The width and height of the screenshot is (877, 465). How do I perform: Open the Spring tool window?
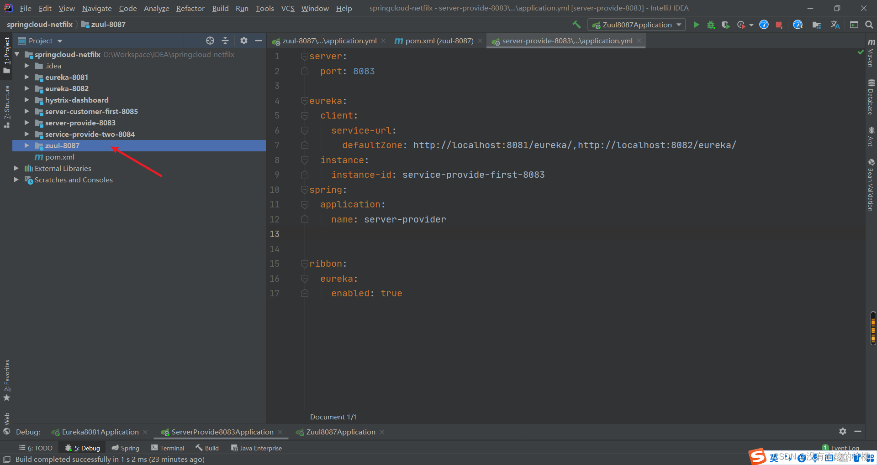(x=126, y=448)
